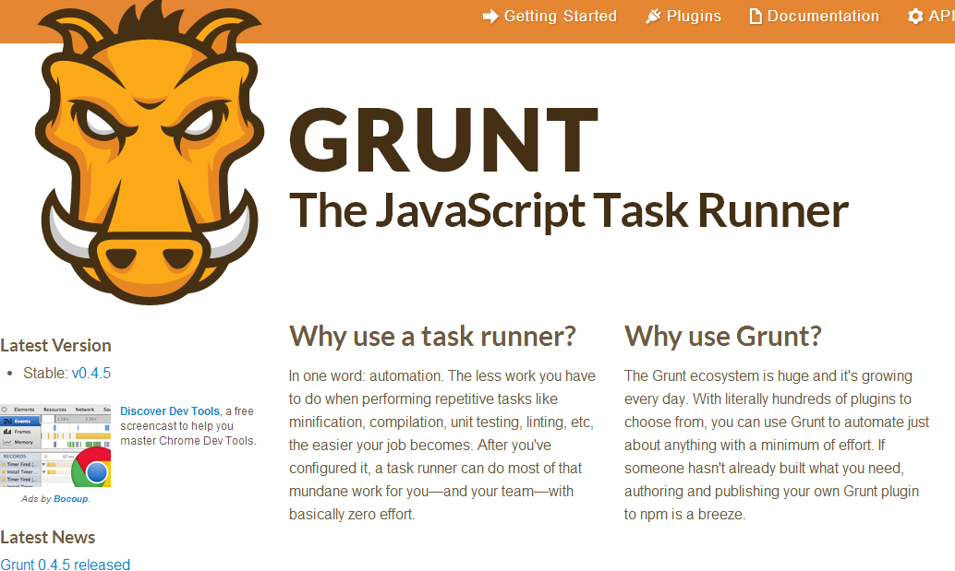Viewport: 955px width, 571px height.
Task: Open the Getting Started menu item
Action: pyautogui.click(x=550, y=17)
